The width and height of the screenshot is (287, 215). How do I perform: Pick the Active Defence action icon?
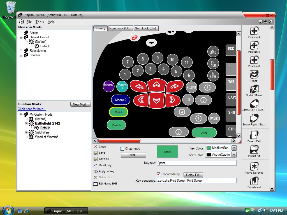[254, 166]
